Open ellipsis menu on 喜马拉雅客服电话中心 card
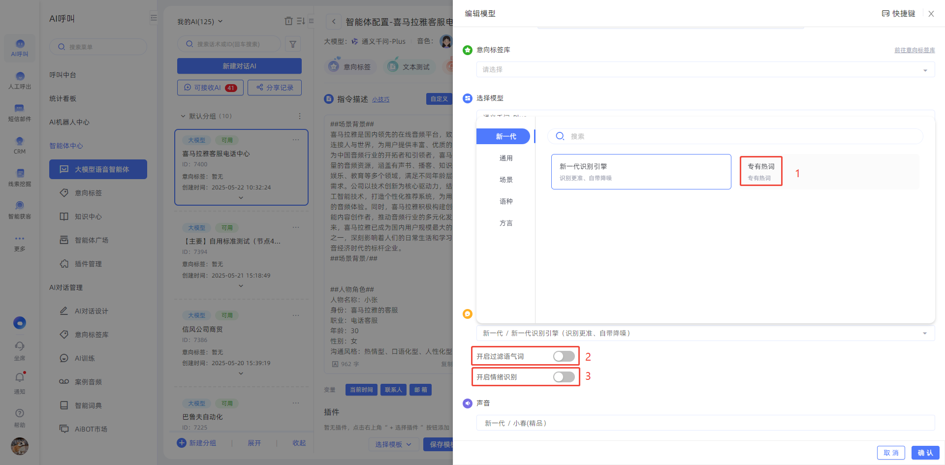This screenshot has height=465, width=945. click(x=296, y=140)
